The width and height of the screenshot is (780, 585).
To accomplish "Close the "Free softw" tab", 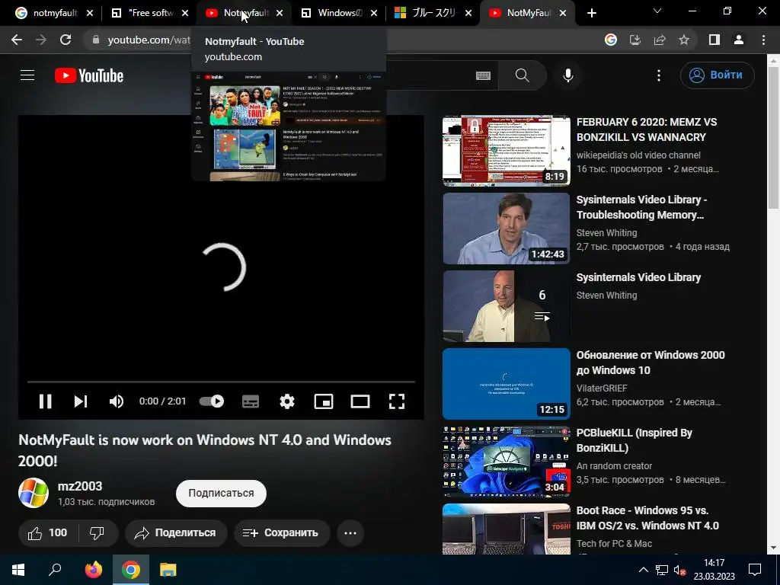I will coord(185,13).
